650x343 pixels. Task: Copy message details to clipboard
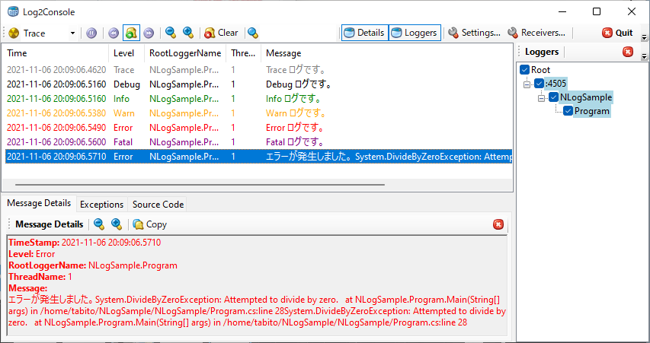coord(149,224)
